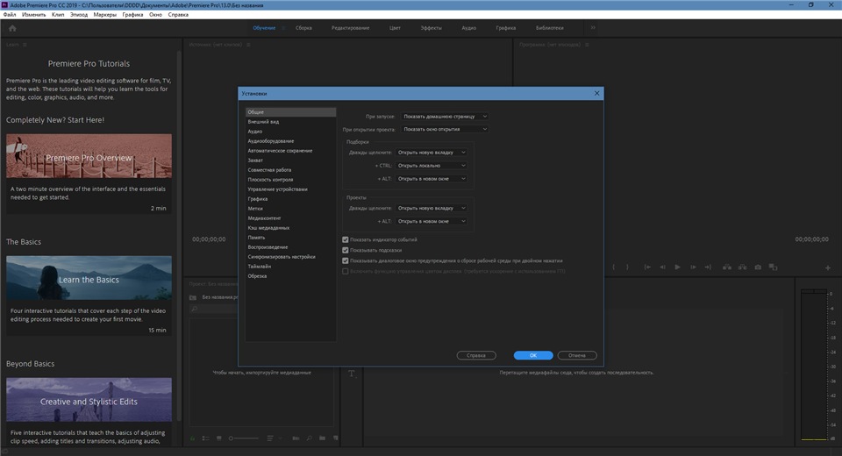Open the Клип menu
Screen dimensions: 842x456
coord(58,15)
